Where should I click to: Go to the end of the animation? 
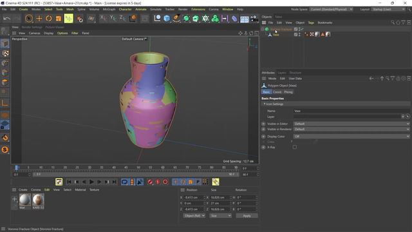[x=115, y=182]
